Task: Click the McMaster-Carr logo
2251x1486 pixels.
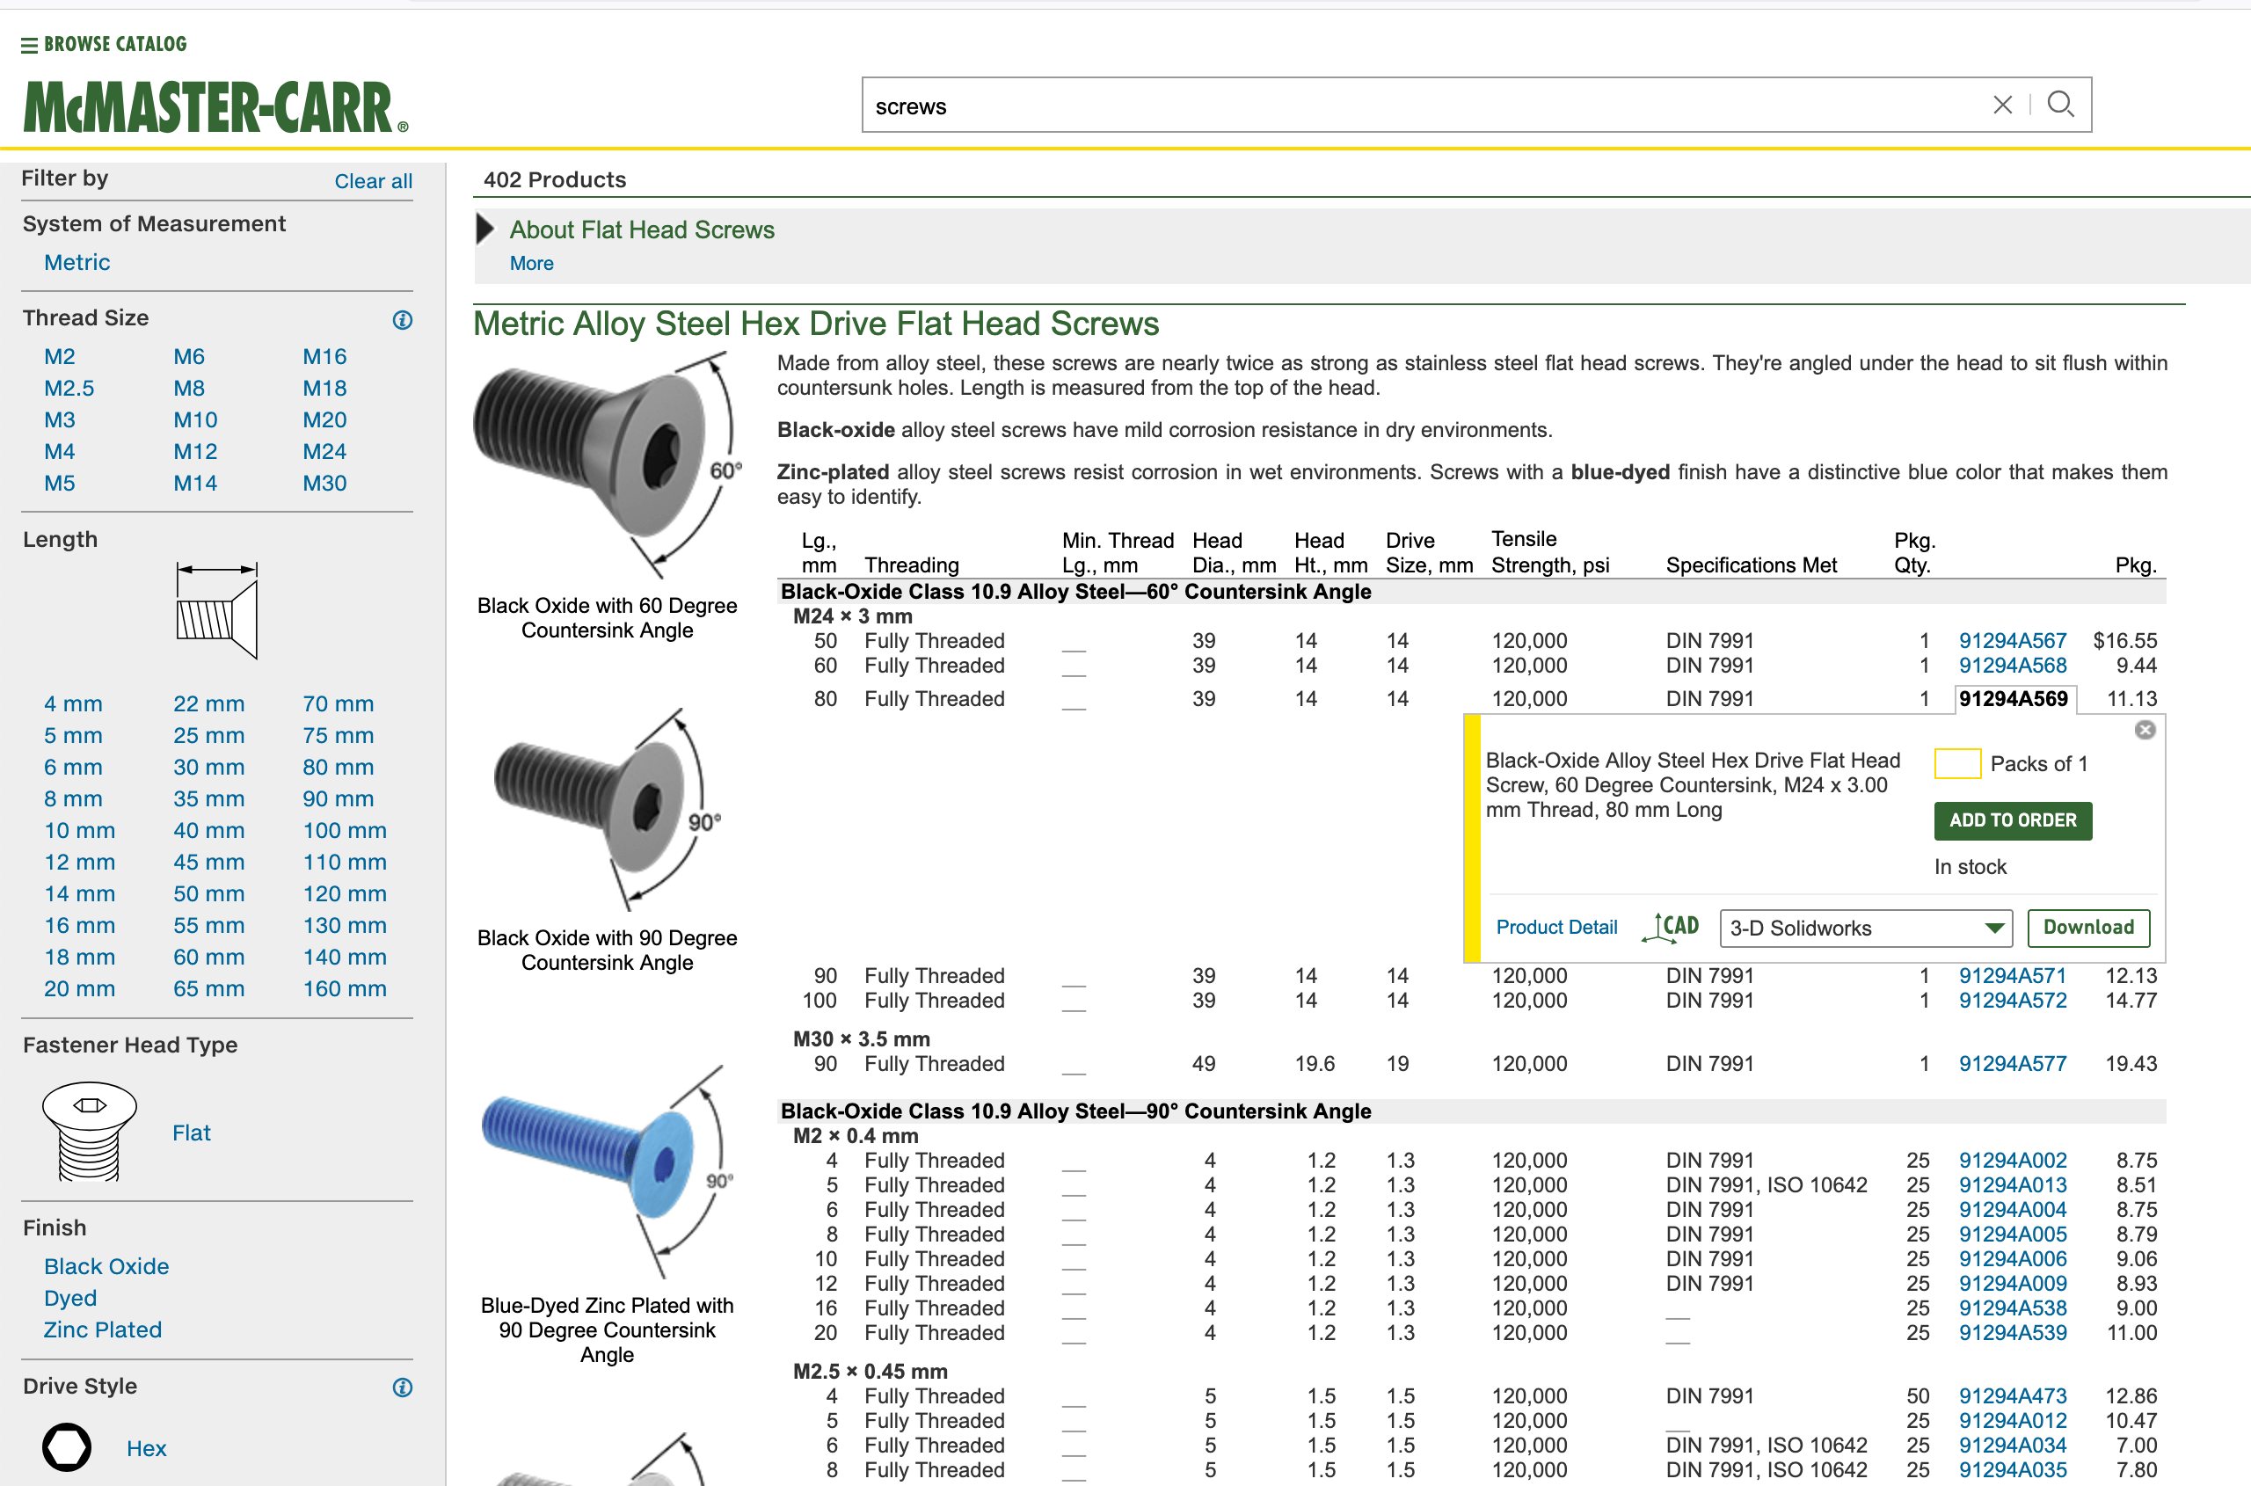Action: (x=215, y=106)
